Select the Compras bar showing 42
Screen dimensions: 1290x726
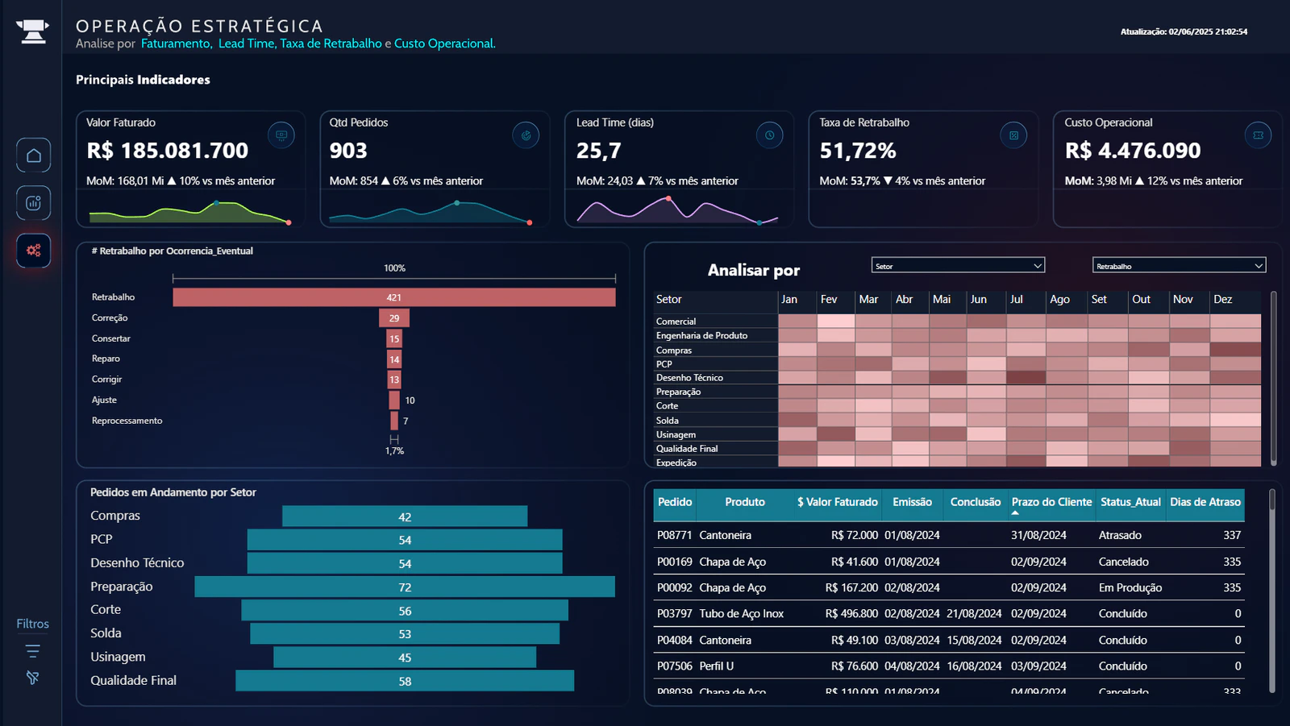(x=405, y=516)
